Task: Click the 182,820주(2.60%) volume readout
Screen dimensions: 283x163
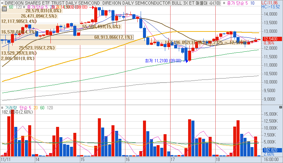Action: coord(17,112)
